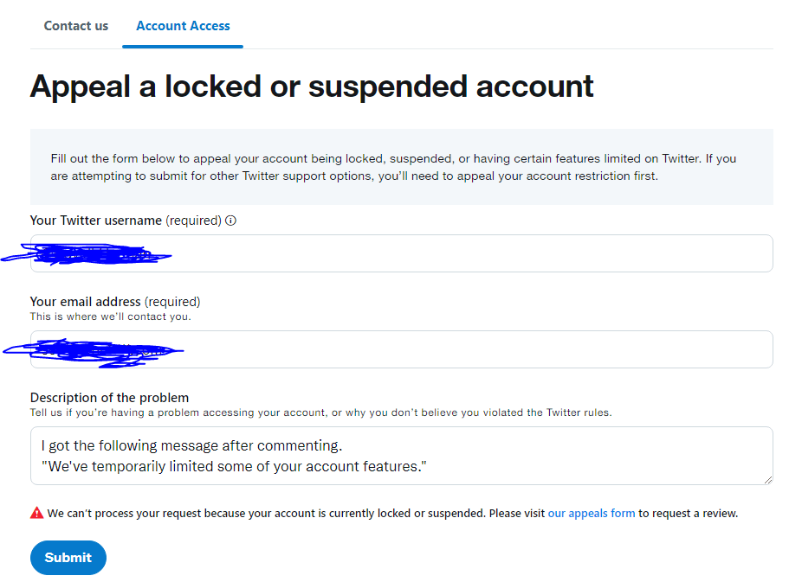
Task: Click the email address input field
Action: click(433, 349)
